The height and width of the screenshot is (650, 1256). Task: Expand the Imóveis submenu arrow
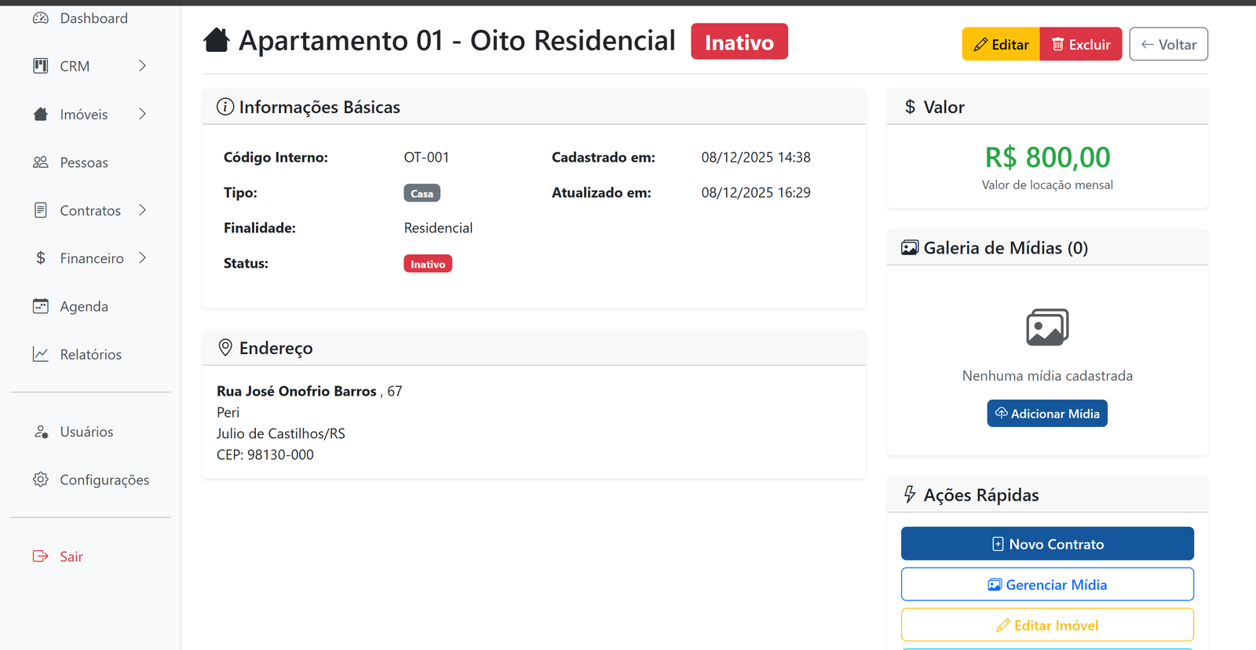pos(142,114)
